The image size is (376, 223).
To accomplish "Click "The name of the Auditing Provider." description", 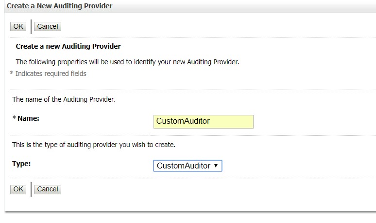I will click(64, 99).
